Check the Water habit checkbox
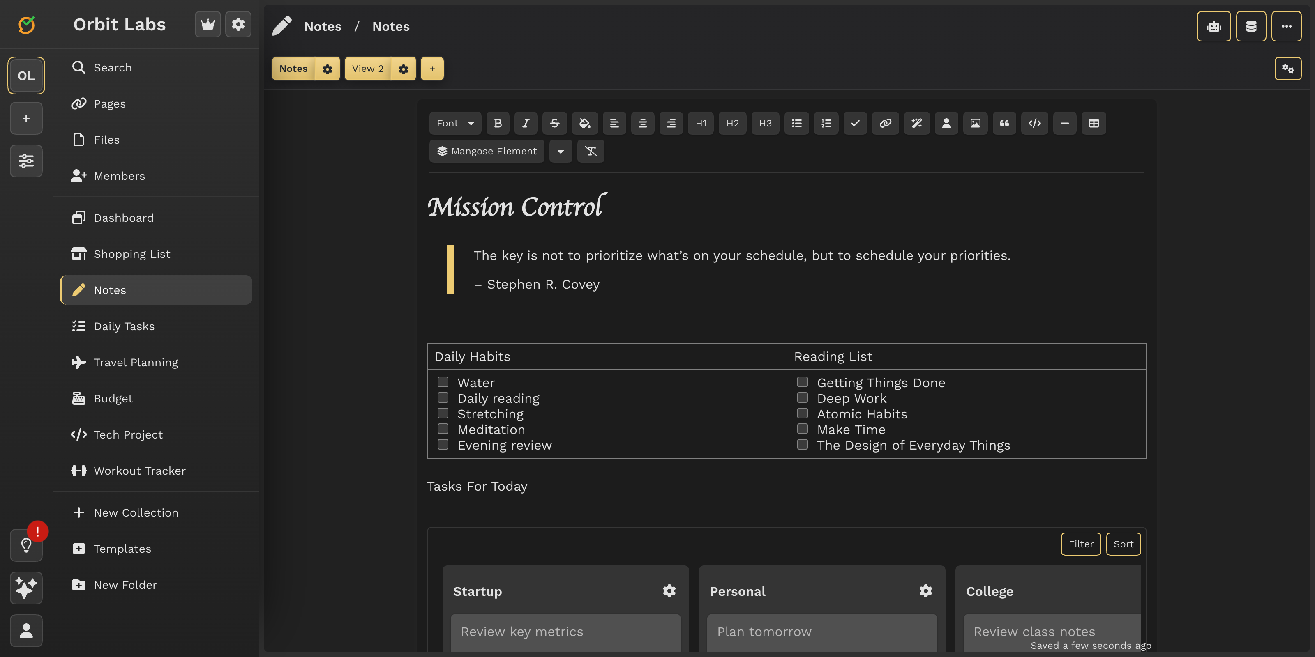The image size is (1315, 657). pyautogui.click(x=443, y=382)
